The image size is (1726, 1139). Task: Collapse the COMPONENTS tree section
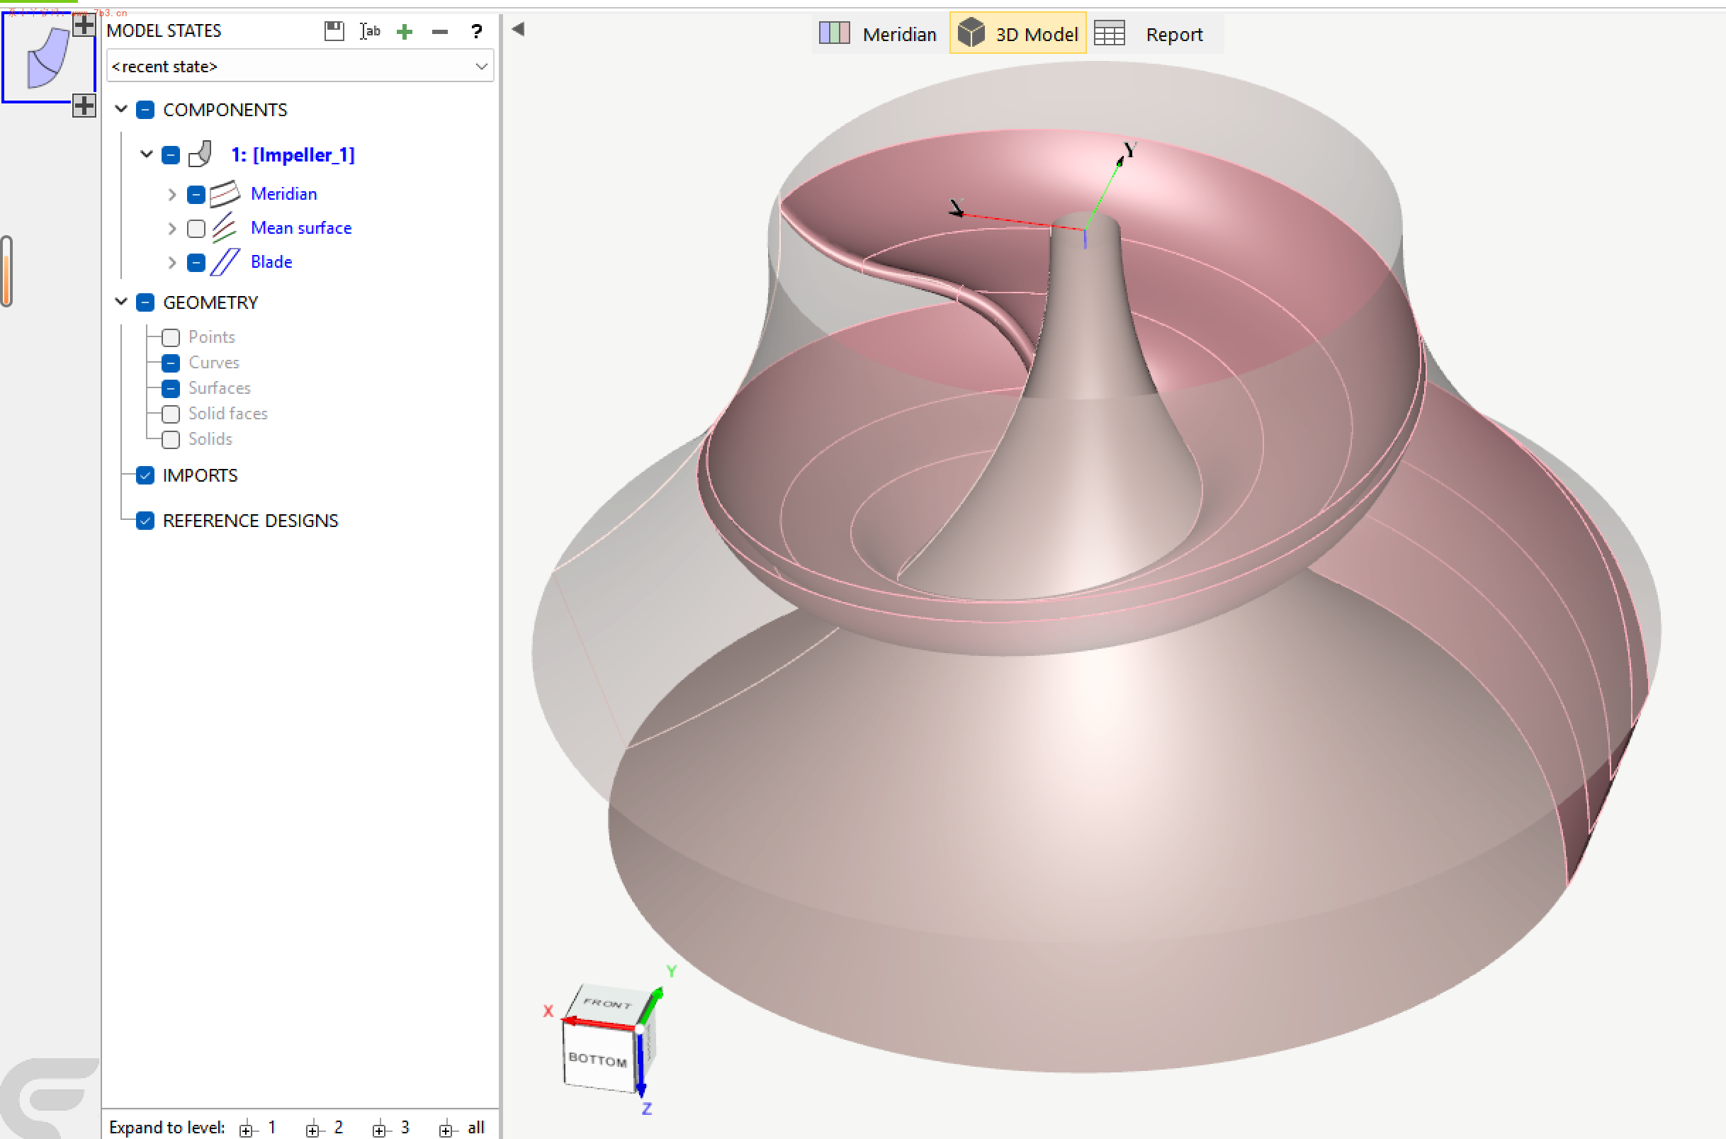[x=121, y=109]
